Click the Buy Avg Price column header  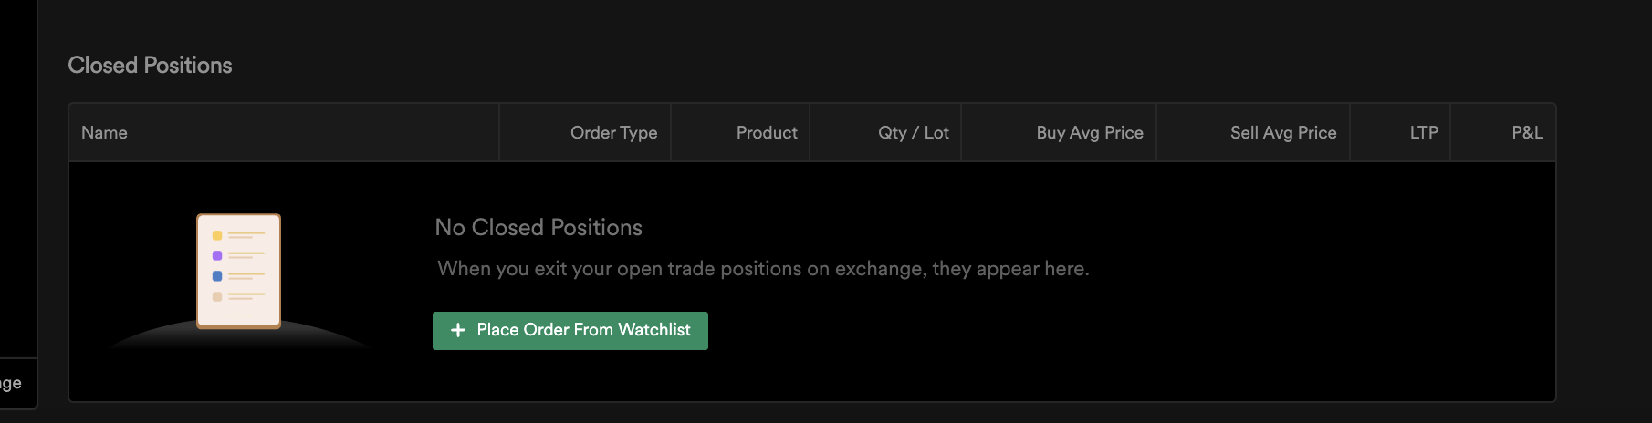(1090, 132)
